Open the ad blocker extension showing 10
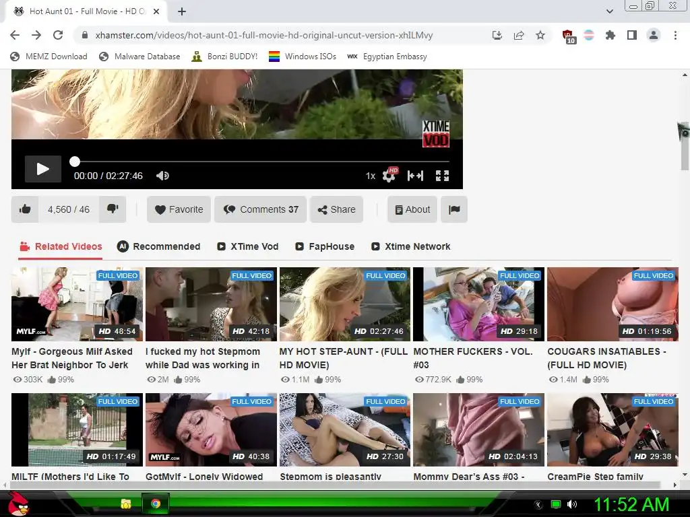690x517 pixels. click(568, 36)
